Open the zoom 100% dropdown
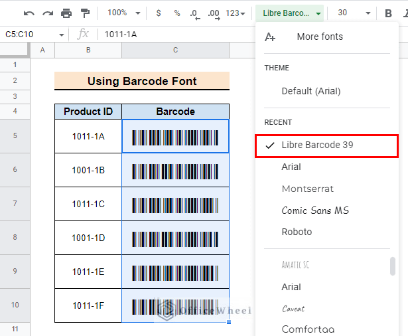This screenshot has width=408, height=336. click(124, 13)
